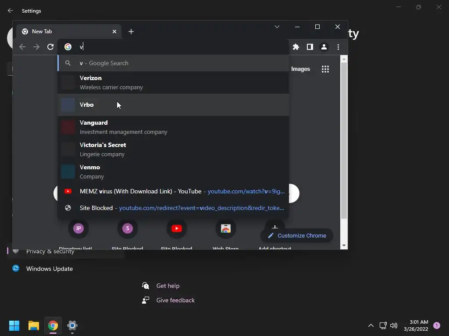Open the MEMZ virus YouTube history suggestion

point(173,191)
